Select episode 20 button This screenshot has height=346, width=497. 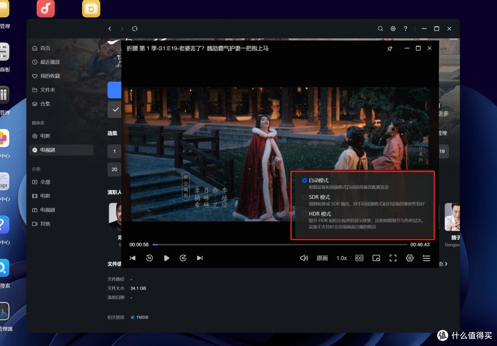115,169
